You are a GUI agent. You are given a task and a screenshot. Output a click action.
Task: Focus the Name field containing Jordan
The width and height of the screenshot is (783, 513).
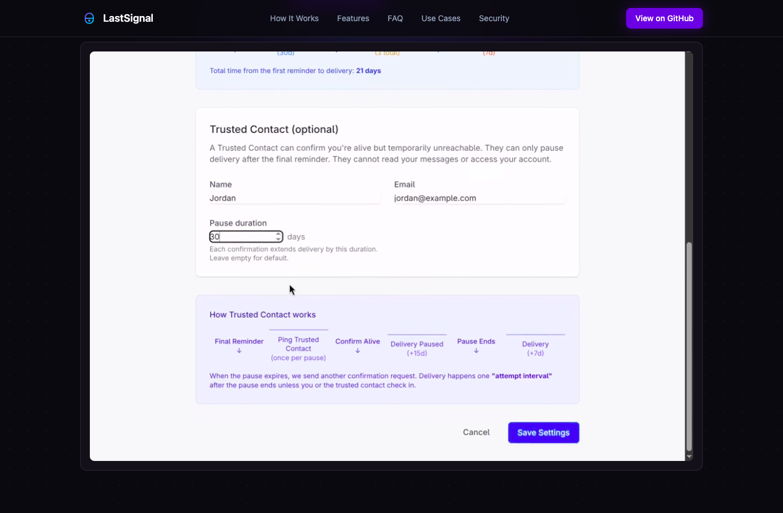coord(295,198)
